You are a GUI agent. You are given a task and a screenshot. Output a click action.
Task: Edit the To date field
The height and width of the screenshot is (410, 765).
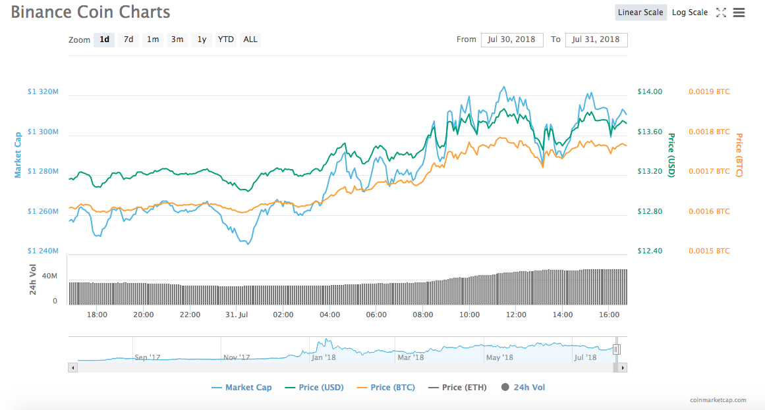click(x=596, y=39)
